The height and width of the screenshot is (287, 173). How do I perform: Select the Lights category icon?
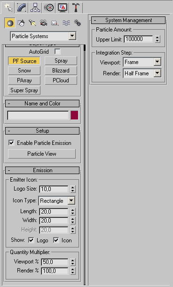point(32,23)
